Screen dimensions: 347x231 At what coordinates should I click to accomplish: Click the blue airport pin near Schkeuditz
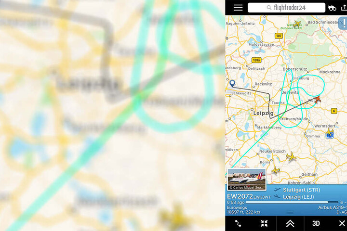232,83
